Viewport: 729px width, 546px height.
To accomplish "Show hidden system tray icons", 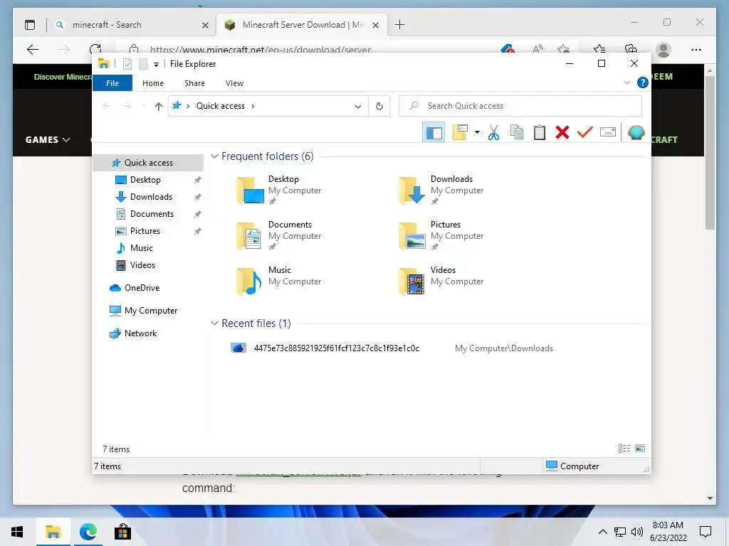I will [x=602, y=532].
